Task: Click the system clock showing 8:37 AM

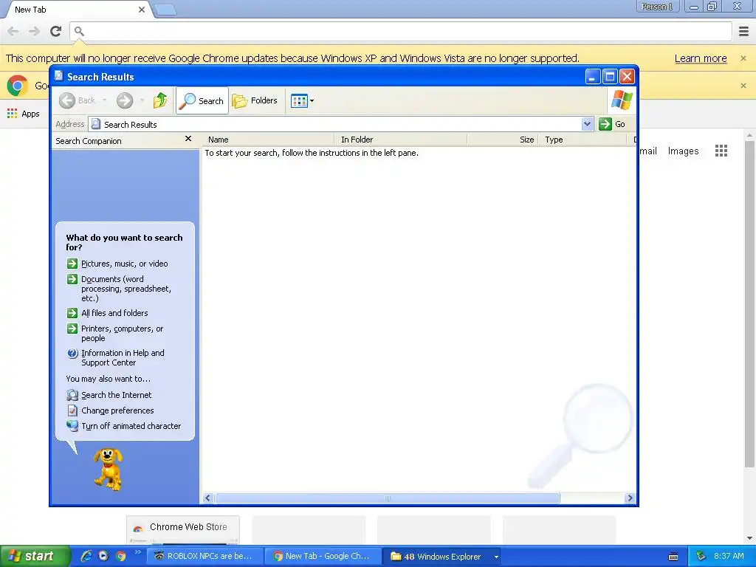Action: (729, 557)
